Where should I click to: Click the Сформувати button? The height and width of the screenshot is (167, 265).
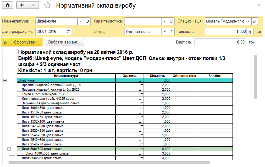(22, 42)
